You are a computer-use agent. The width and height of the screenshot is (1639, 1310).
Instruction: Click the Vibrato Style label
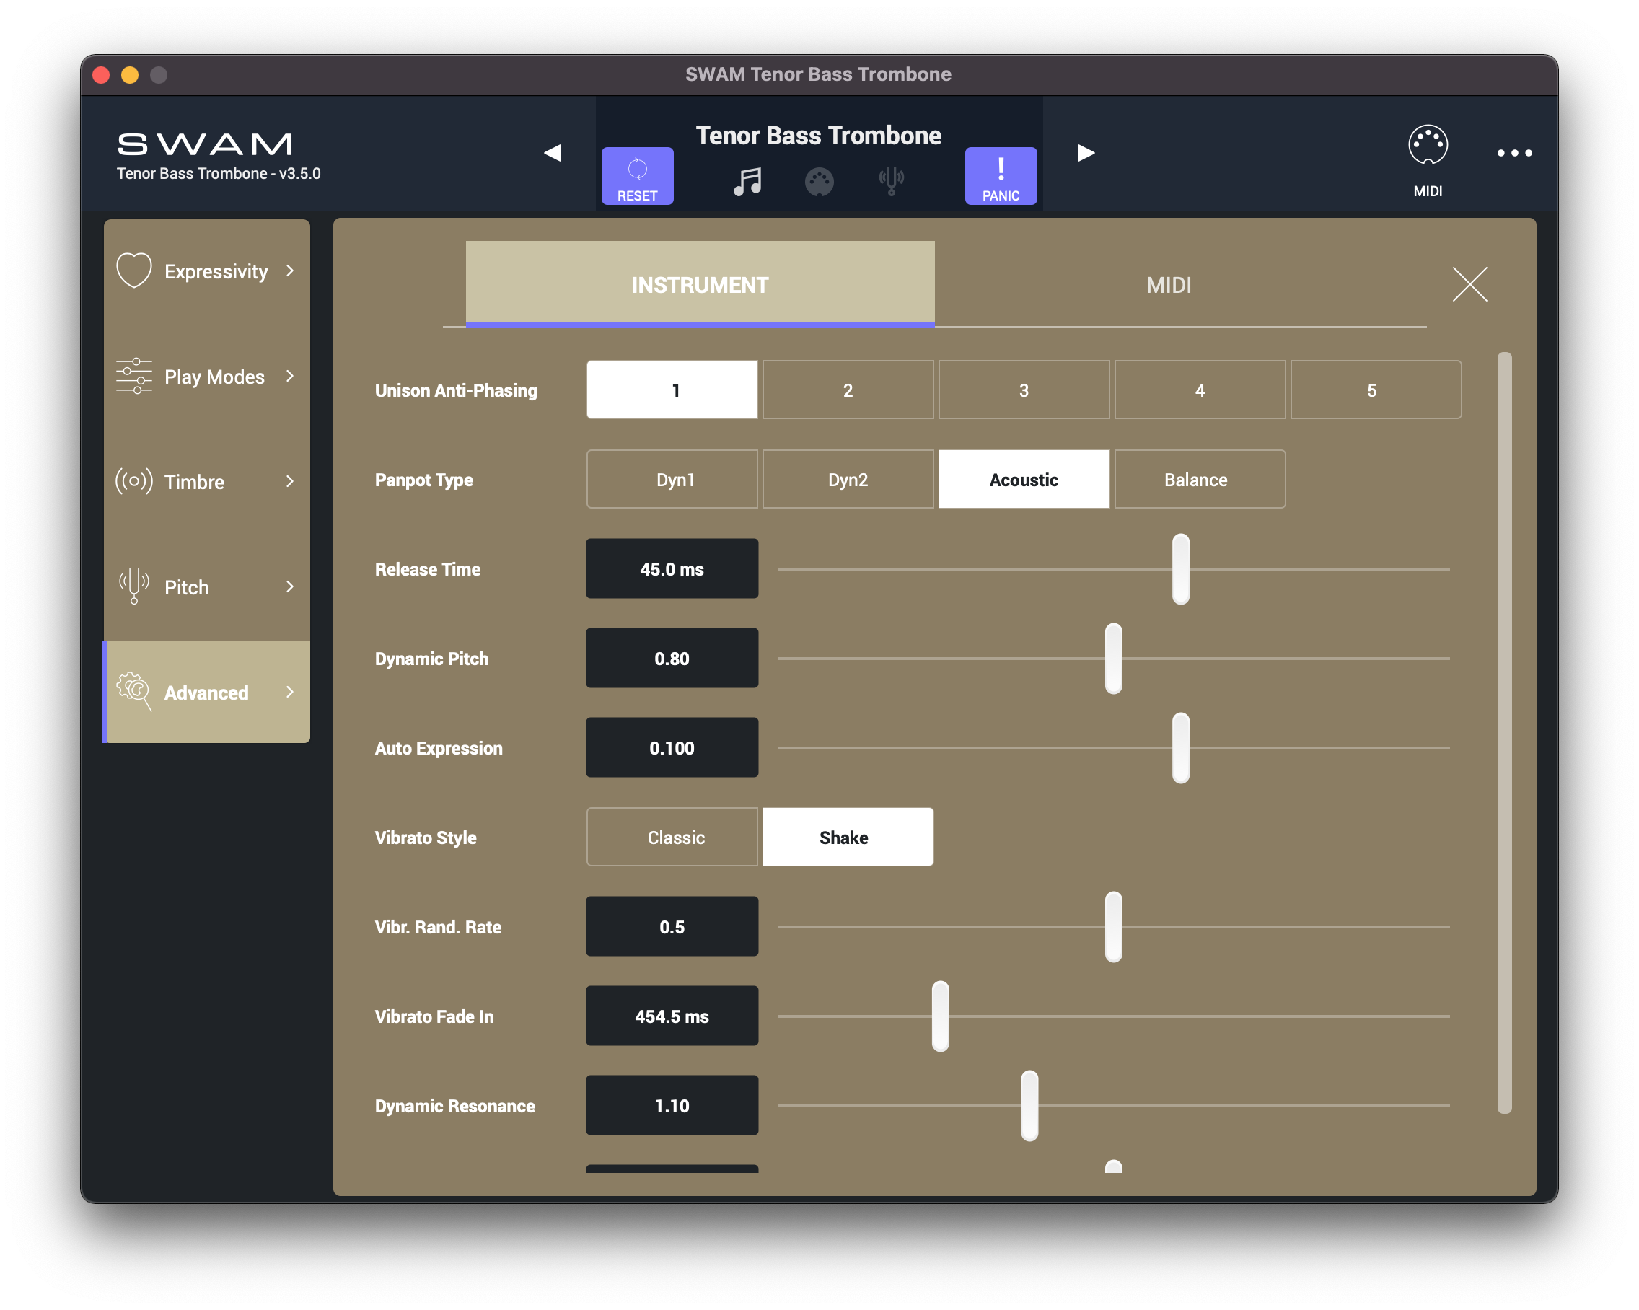pos(425,837)
